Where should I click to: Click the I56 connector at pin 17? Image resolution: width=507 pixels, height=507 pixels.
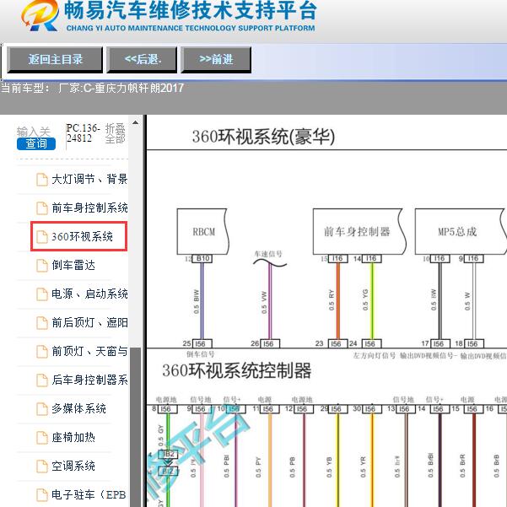[x=440, y=343]
